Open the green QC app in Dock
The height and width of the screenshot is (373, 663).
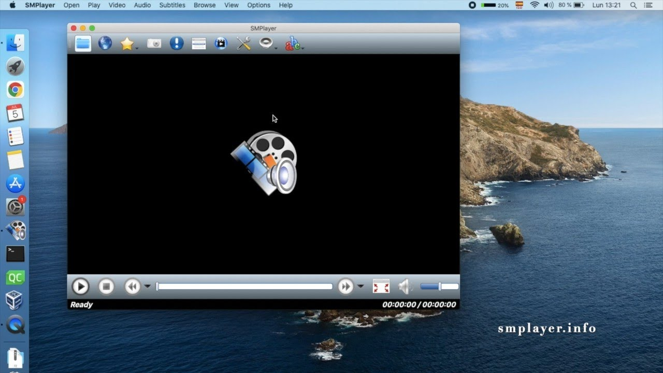(16, 278)
